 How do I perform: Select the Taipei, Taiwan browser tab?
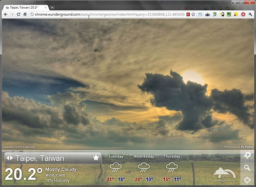26,8
